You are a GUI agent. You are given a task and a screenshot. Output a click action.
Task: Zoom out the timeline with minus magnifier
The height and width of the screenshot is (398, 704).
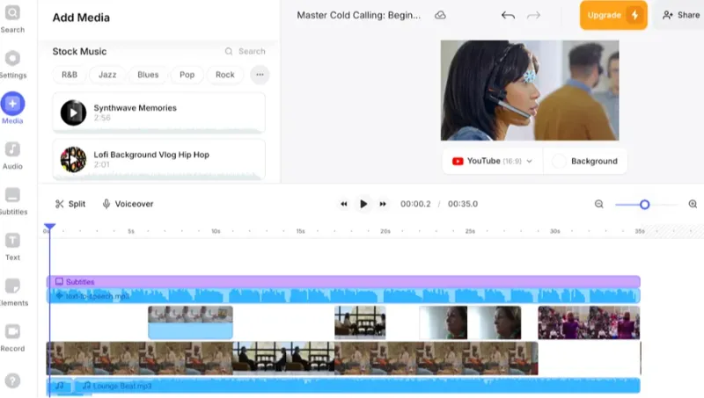pos(599,204)
